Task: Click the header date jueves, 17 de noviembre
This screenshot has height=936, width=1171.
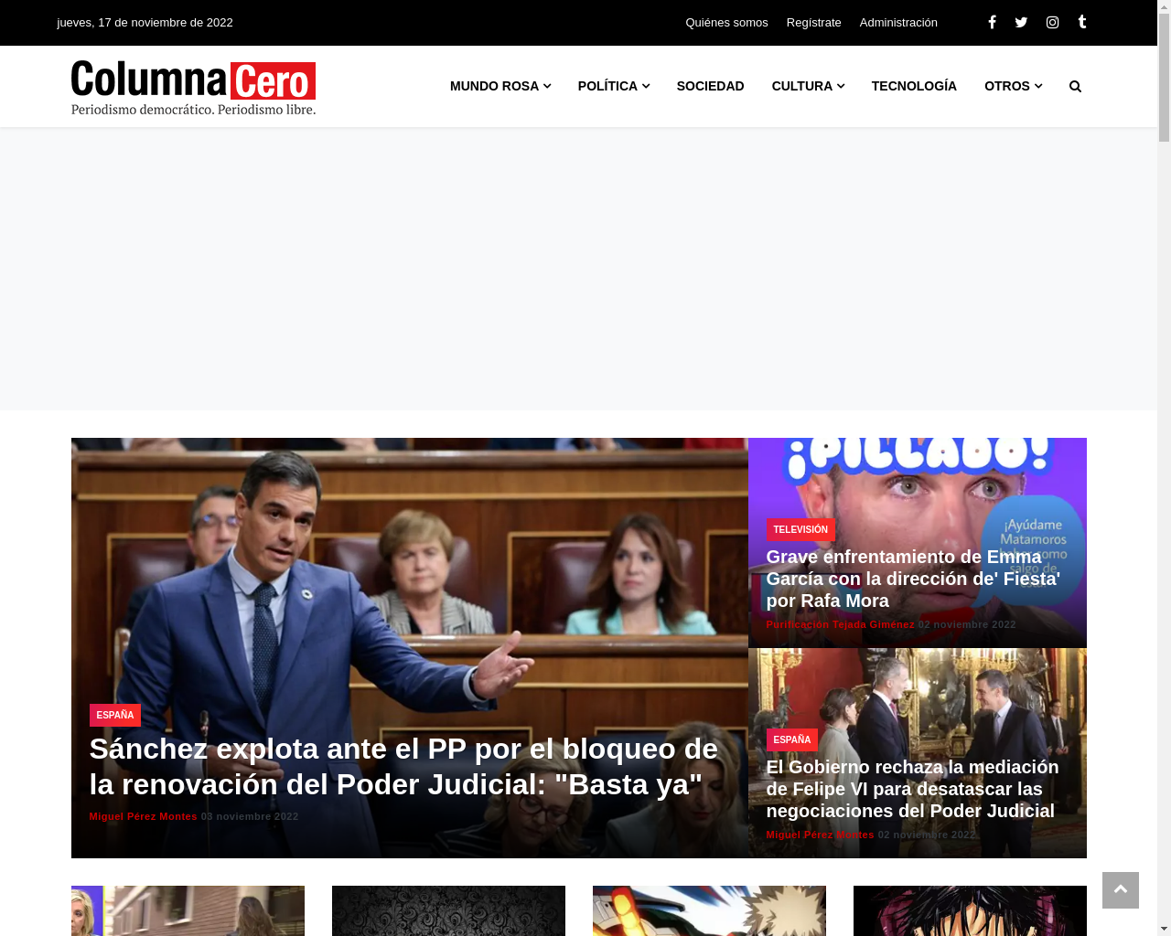Action: point(145,23)
